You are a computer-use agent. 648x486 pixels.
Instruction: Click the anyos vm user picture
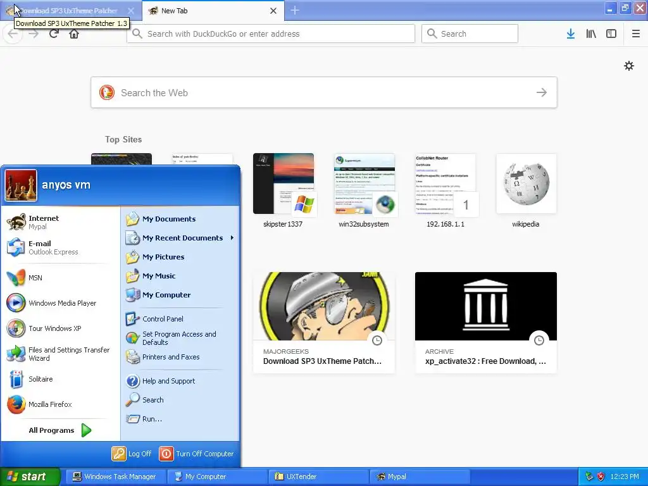(21, 185)
